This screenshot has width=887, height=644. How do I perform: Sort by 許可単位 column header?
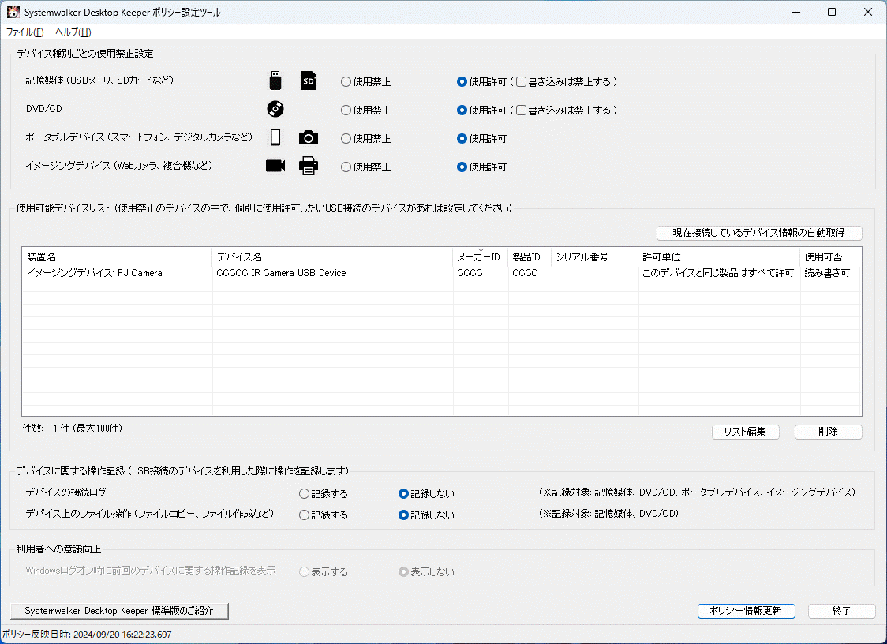click(719, 257)
